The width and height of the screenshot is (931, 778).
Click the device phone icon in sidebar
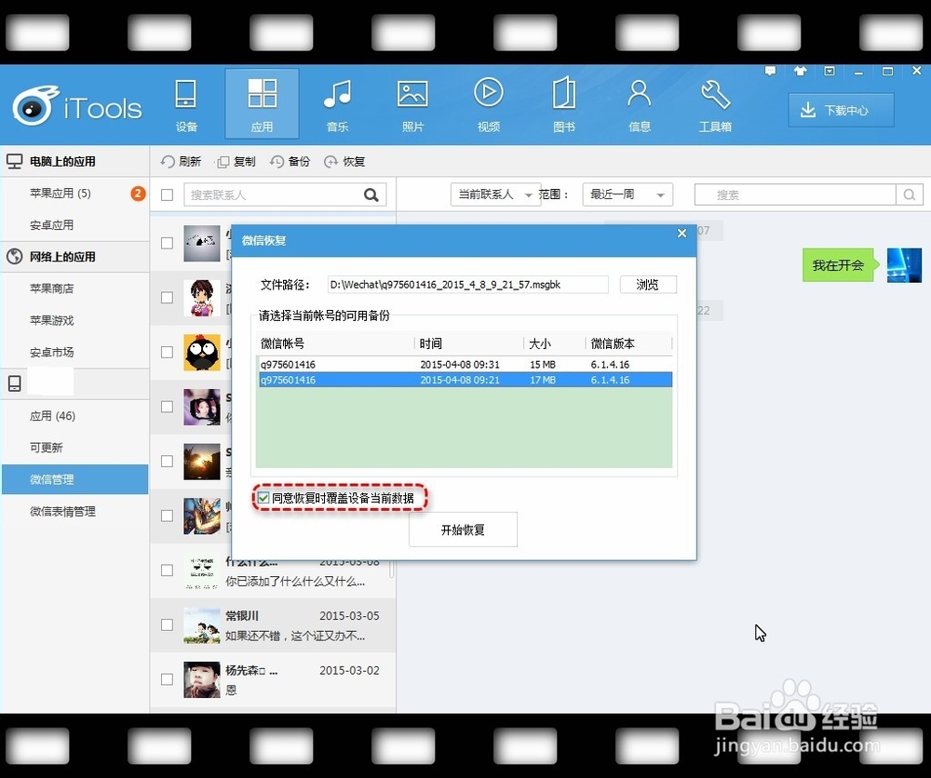point(15,383)
